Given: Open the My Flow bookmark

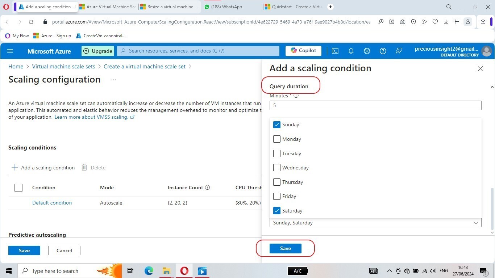Looking at the screenshot, I should (17, 36).
